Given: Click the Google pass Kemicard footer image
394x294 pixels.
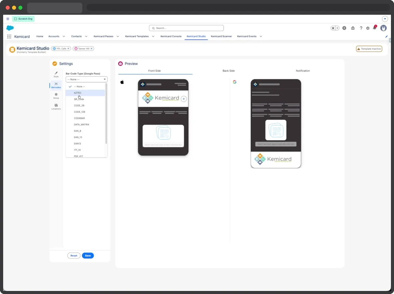Looking at the screenshot, I should point(276,160).
